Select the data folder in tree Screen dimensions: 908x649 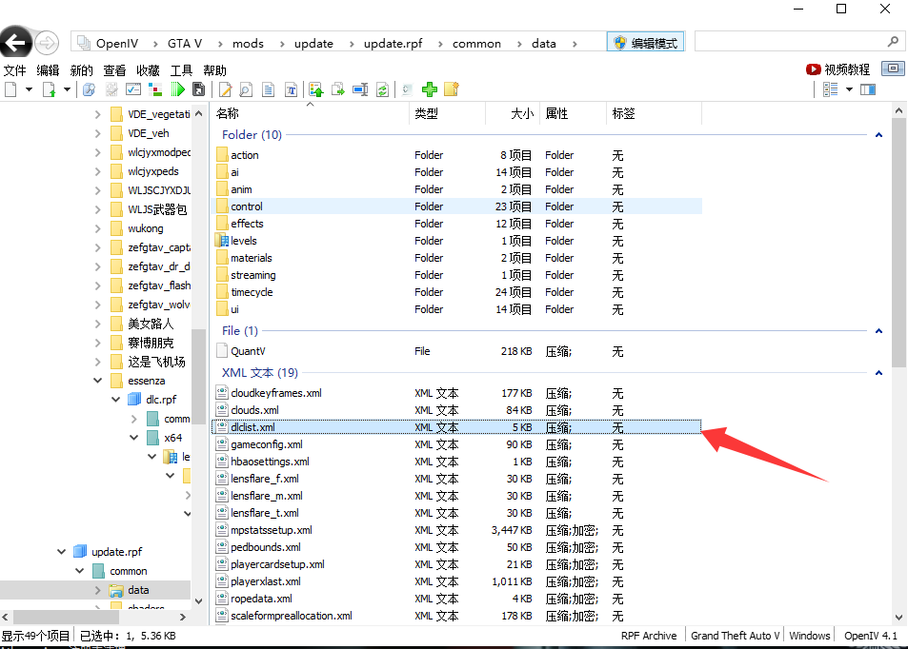coord(138,590)
